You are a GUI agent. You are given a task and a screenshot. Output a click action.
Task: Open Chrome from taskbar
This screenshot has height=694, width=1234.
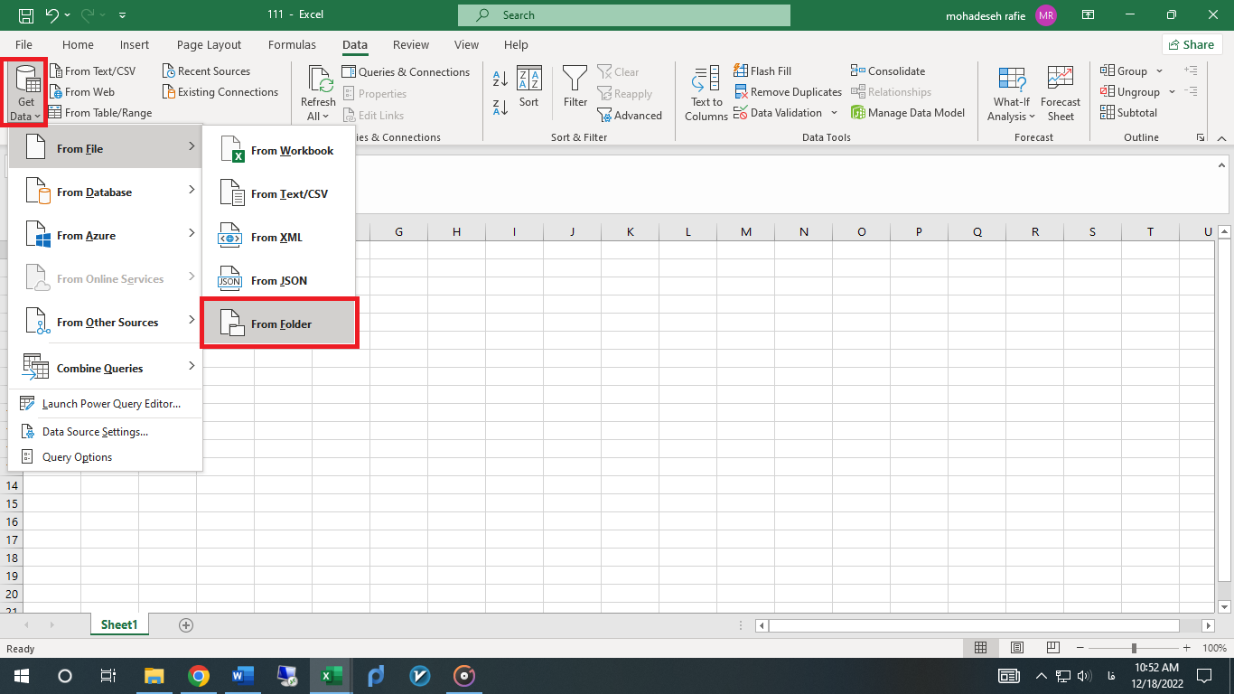[199, 676]
